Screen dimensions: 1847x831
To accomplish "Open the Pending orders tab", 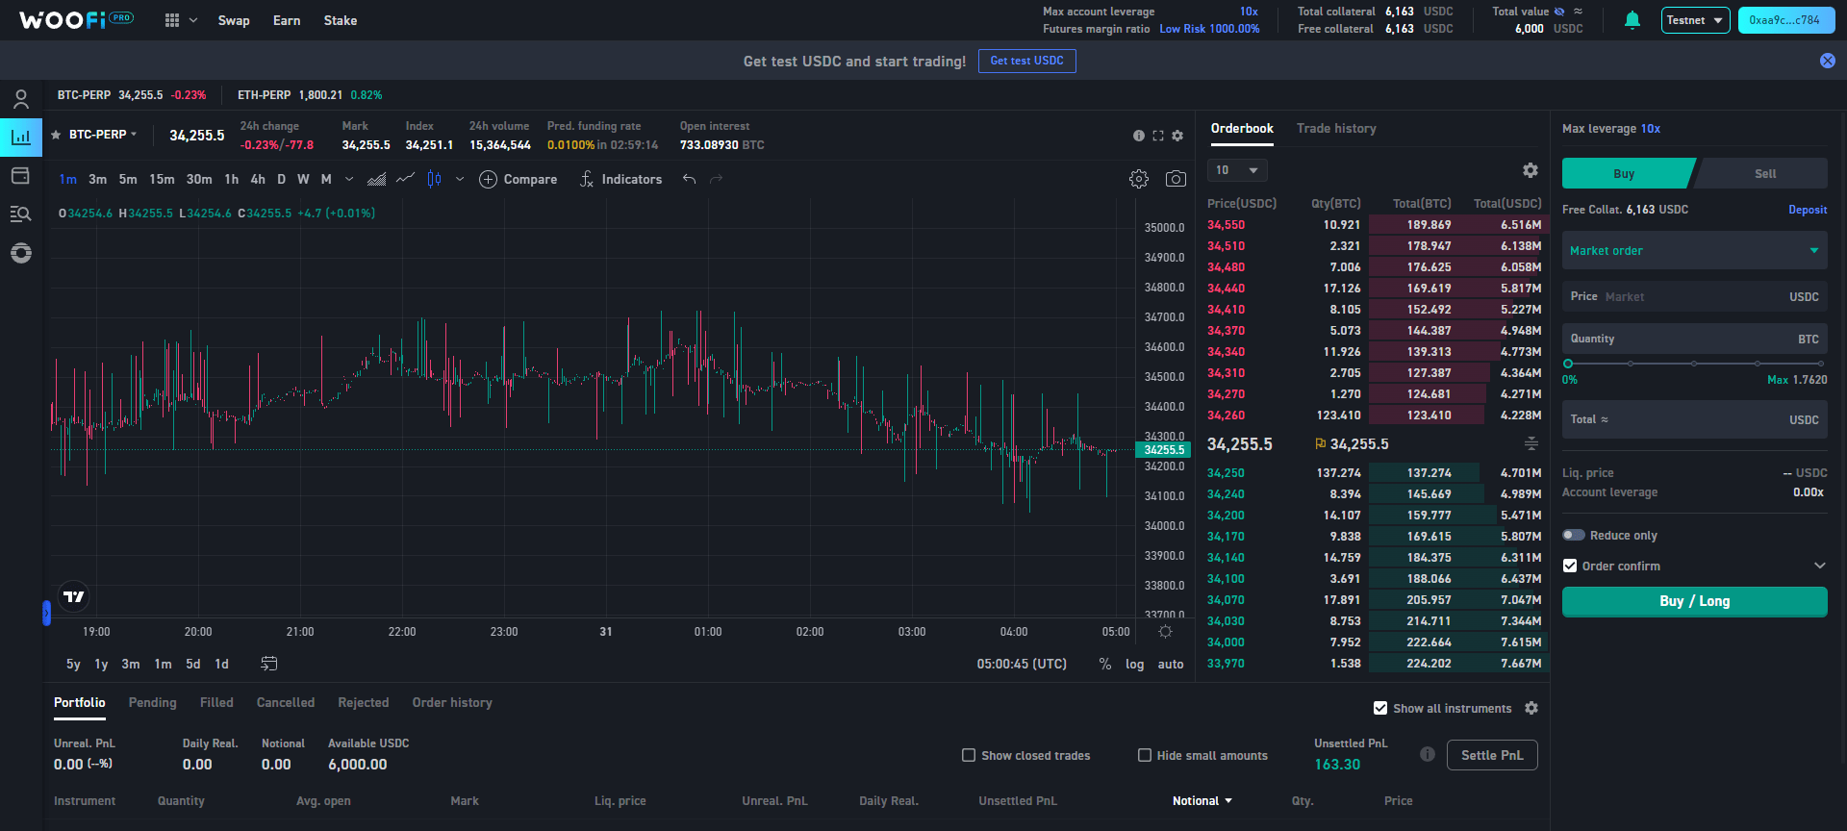I will 153,703.
